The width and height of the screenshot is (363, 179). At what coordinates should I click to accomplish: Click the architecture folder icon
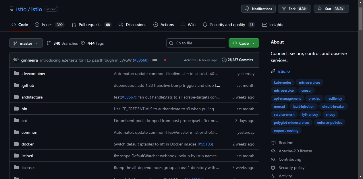(16, 97)
